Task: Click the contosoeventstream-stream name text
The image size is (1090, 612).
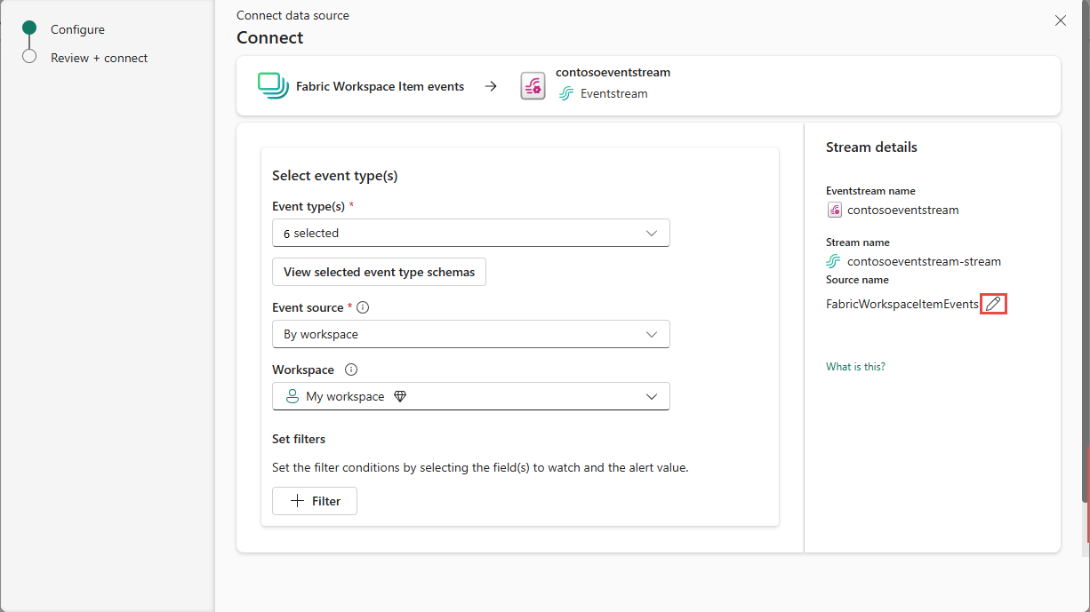Action: (924, 261)
